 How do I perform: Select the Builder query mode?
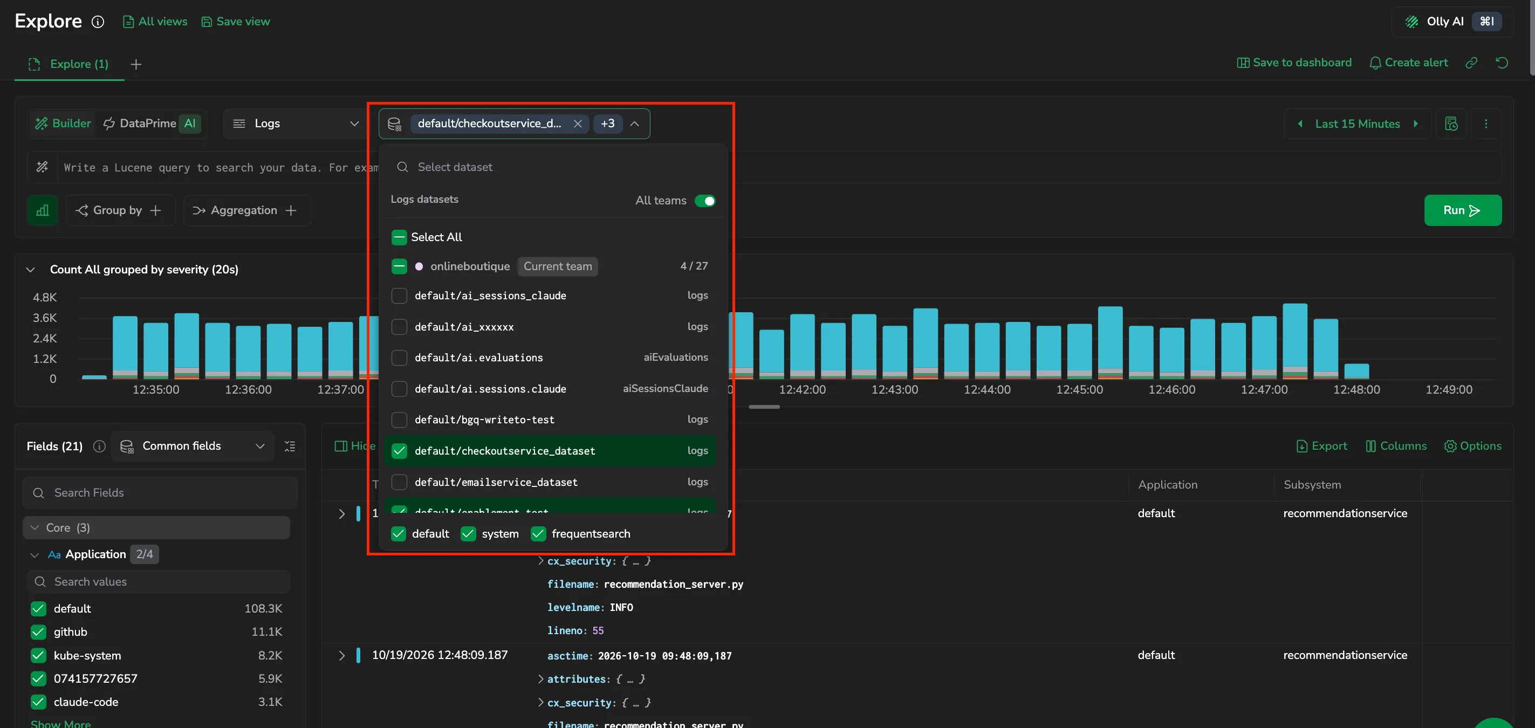[x=63, y=124]
